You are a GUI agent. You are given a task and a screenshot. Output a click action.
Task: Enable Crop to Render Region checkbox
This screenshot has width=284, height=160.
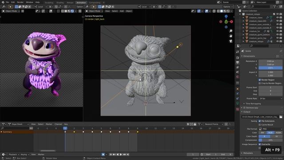click(260, 84)
